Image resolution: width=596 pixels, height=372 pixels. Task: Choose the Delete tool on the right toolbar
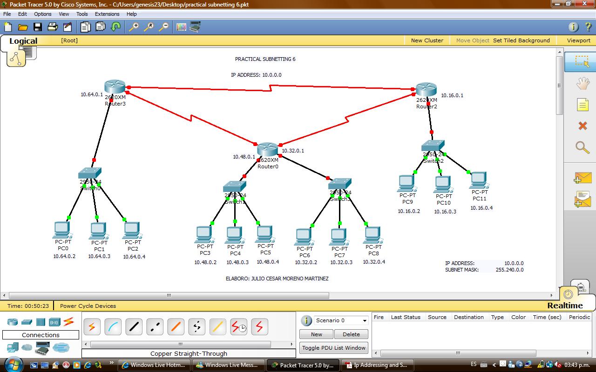582,126
